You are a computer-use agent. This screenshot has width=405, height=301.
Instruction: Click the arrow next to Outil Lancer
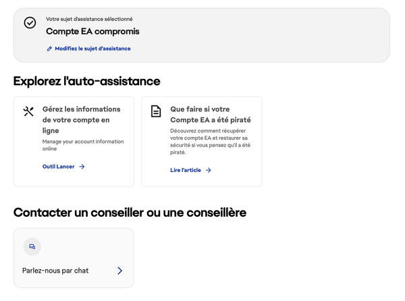coord(82,167)
